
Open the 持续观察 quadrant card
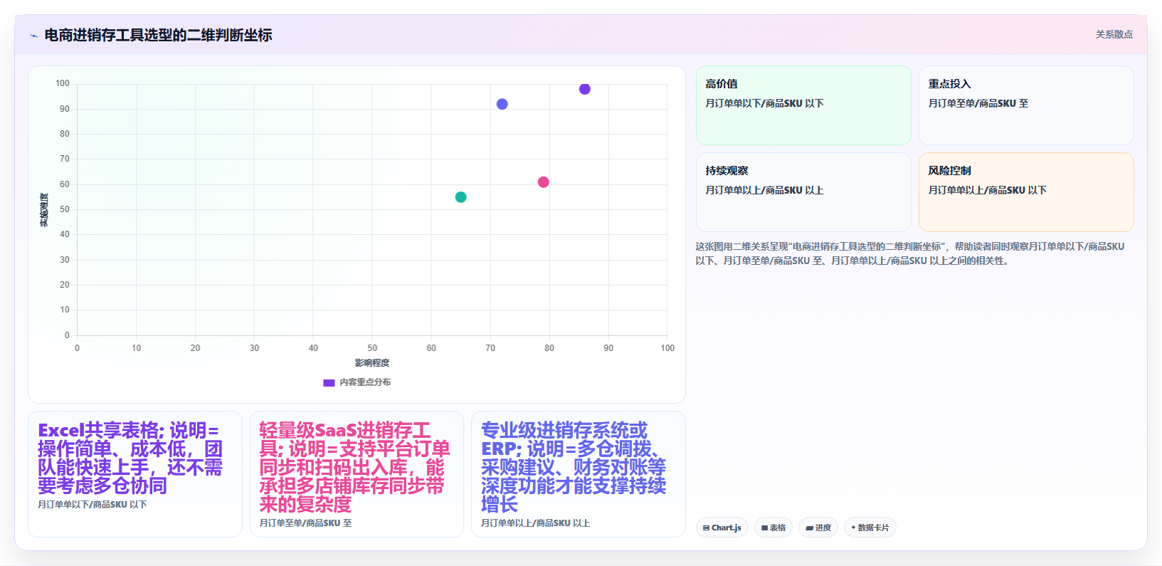[803, 192]
